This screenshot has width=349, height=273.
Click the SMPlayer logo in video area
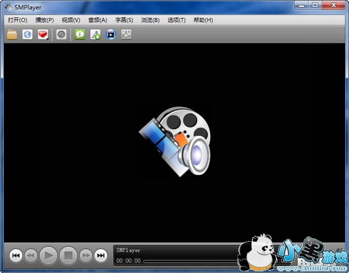pyautogui.click(x=174, y=142)
